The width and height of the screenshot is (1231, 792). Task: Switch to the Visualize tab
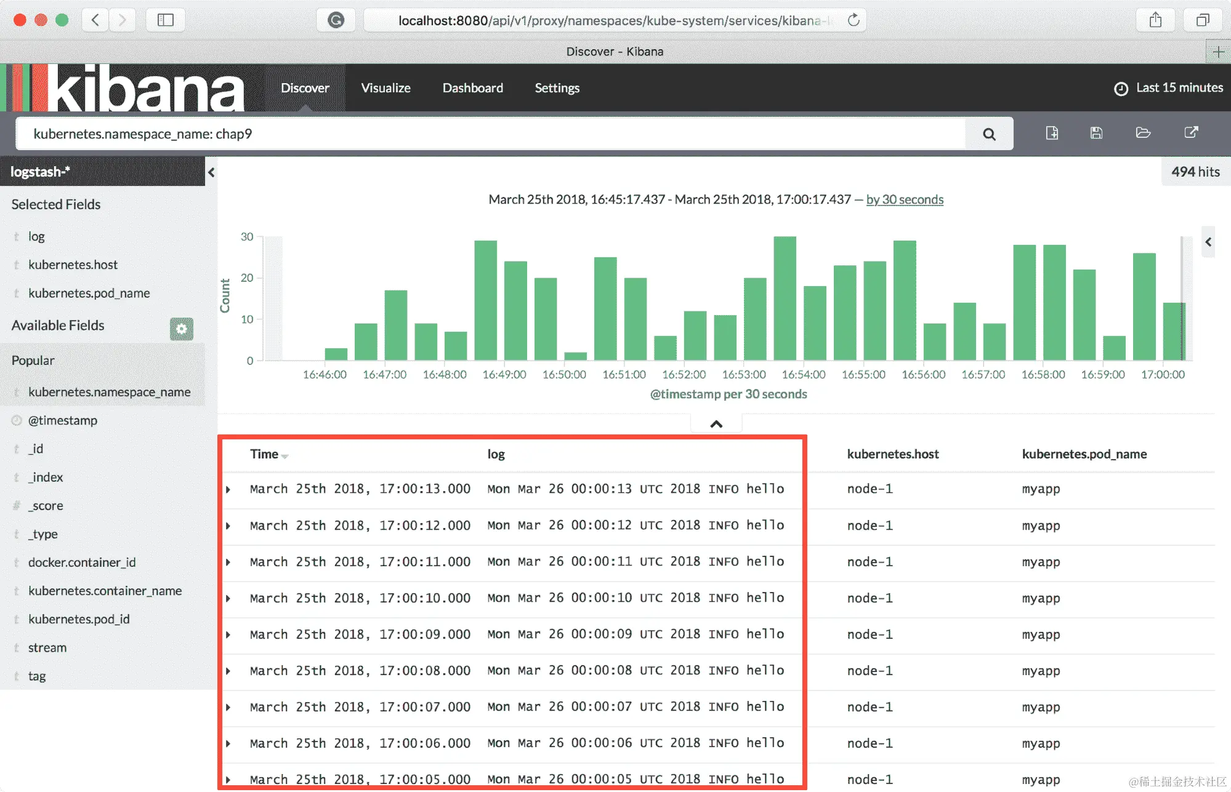(x=385, y=88)
